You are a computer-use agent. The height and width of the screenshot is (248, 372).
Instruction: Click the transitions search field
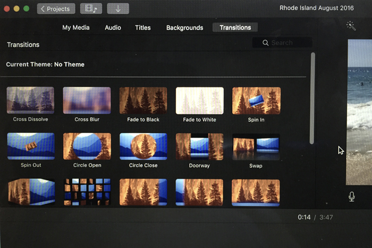pos(287,43)
